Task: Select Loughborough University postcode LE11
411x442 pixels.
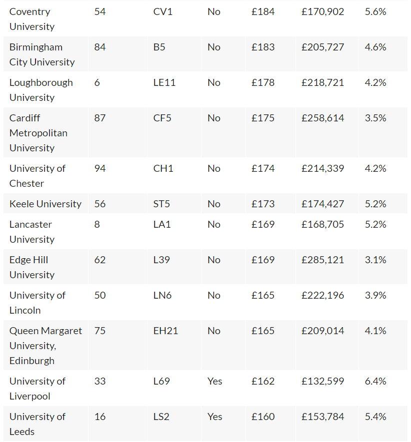Action: click(164, 82)
